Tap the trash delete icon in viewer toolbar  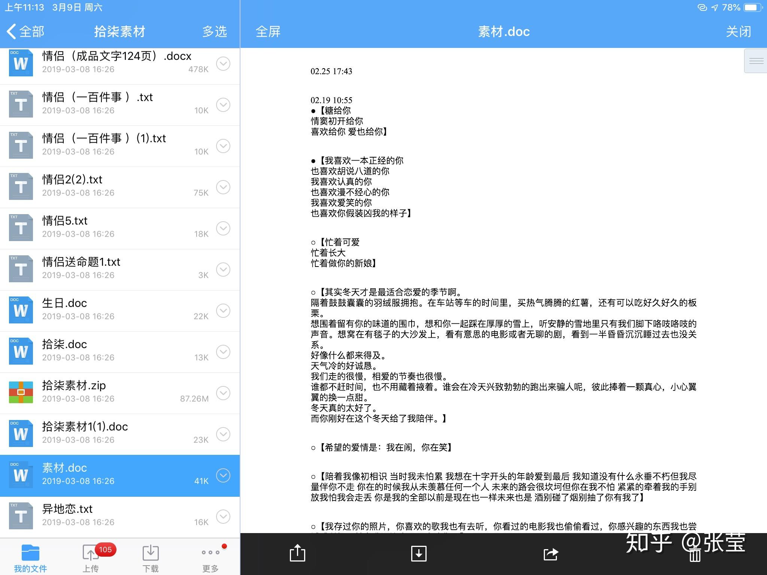(x=695, y=554)
